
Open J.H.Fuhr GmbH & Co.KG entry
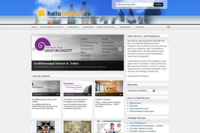(x=141, y=129)
